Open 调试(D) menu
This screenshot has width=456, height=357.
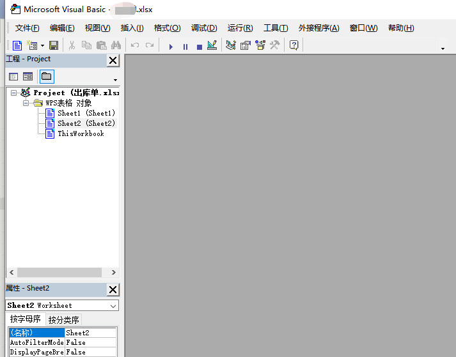click(204, 28)
